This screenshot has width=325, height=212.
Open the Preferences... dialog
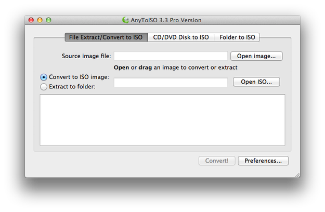[263, 161]
